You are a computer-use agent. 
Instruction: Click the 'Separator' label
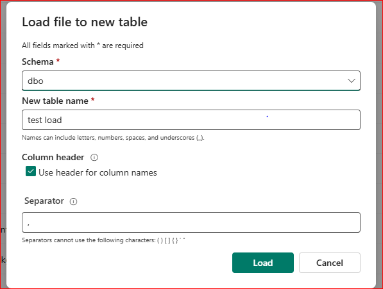[x=44, y=201]
